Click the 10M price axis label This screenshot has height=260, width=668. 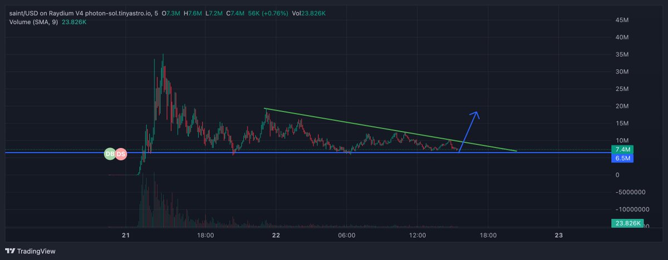click(622, 141)
